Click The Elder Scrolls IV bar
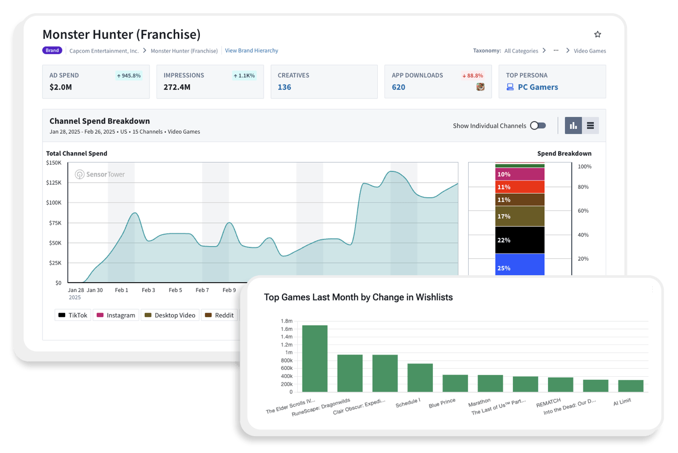This screenshot has width=678, height=453. (x=315, y=358)
